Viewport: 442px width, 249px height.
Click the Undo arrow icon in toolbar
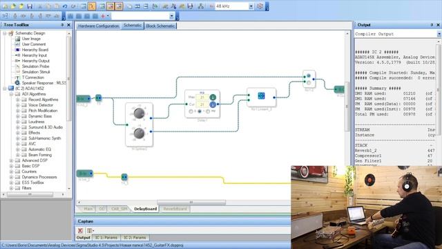pos(65,6)
